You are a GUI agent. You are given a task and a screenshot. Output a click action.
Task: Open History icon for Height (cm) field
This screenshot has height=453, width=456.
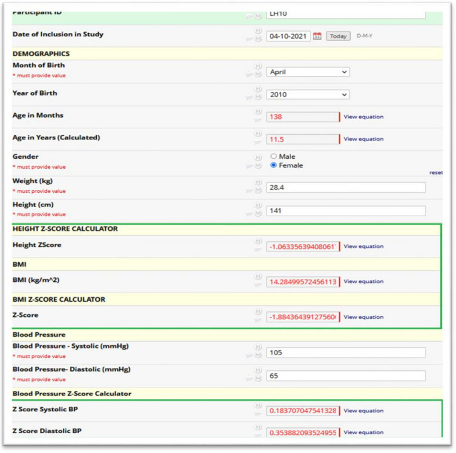[258, 205]
